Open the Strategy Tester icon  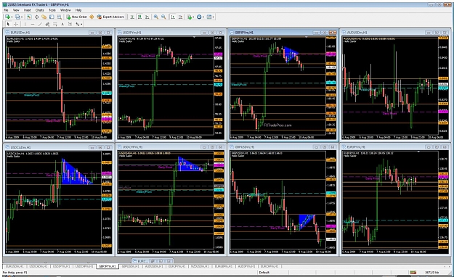(x=59, y=17)
